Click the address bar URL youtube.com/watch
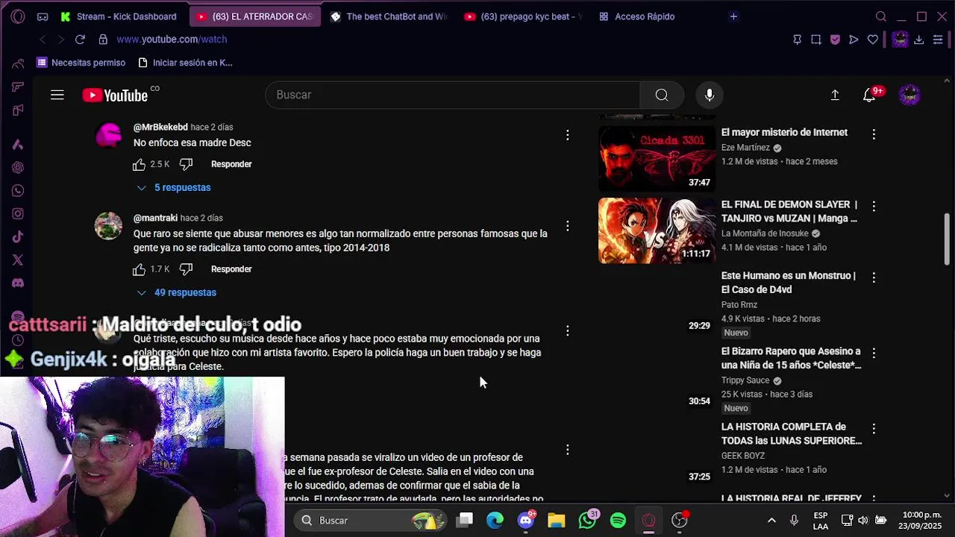Image resolution: width=955 pixels, height=537 pixels. pos(172,40)
